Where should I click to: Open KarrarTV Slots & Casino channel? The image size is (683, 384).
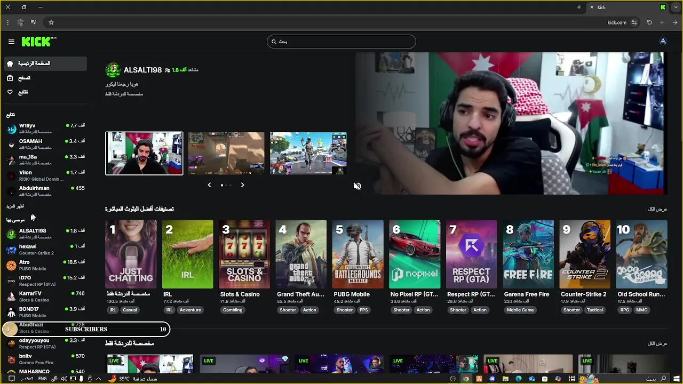45,297
